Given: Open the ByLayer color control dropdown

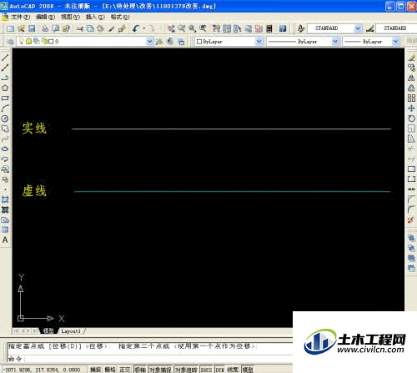Looking at the screenshot, I should tap(259, 42).
